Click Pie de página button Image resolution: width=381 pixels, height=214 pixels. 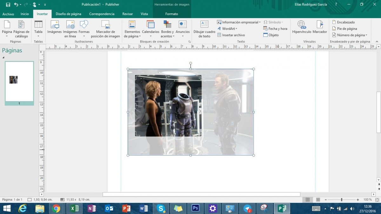click(344, 29)
